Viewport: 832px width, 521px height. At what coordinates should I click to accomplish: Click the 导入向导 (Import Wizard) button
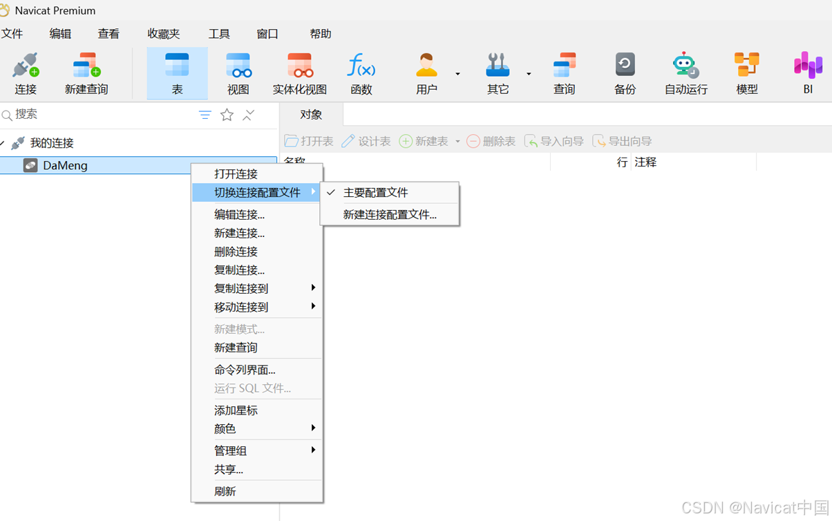click(x=554, y=141)
